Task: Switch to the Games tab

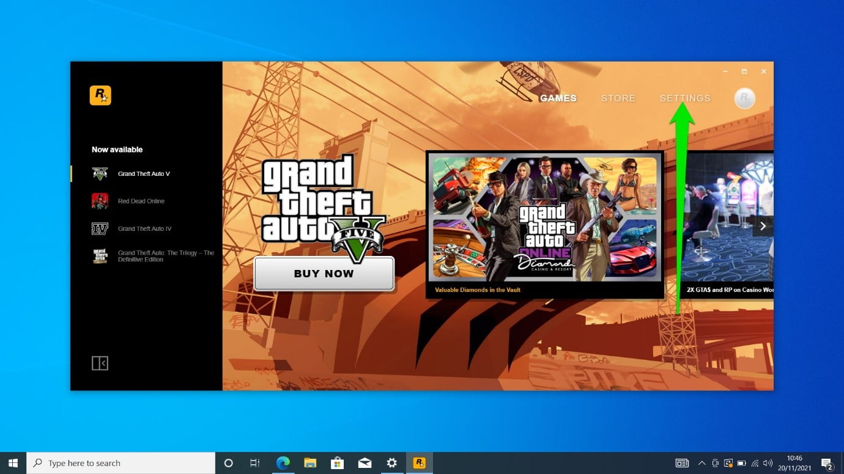Action: coord(558,98)
